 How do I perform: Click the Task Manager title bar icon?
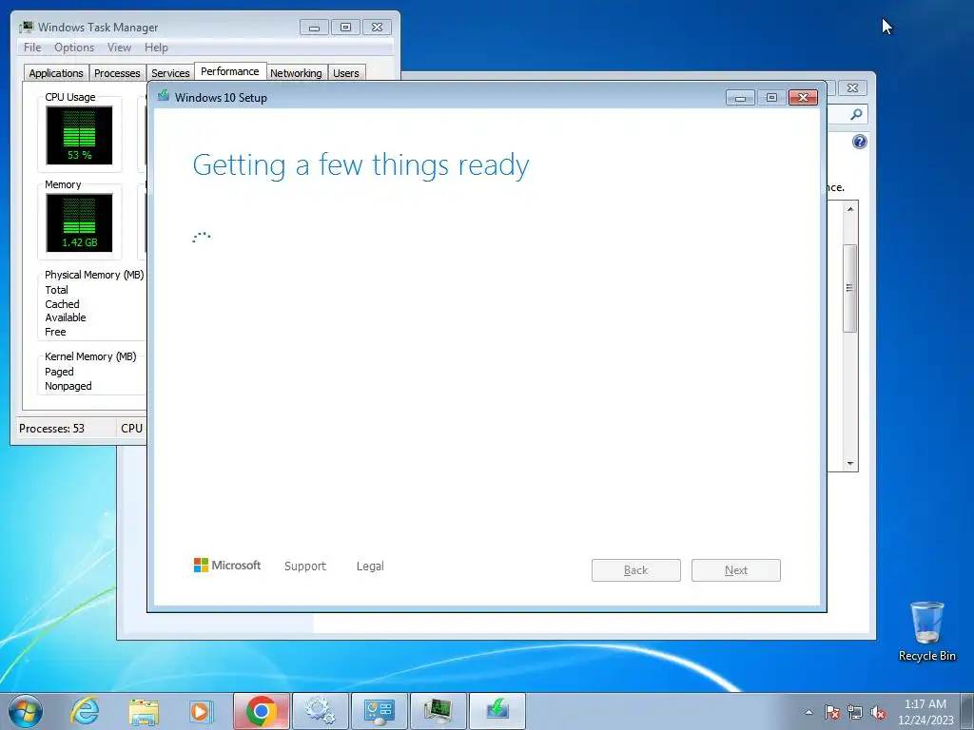pos(27,27)
